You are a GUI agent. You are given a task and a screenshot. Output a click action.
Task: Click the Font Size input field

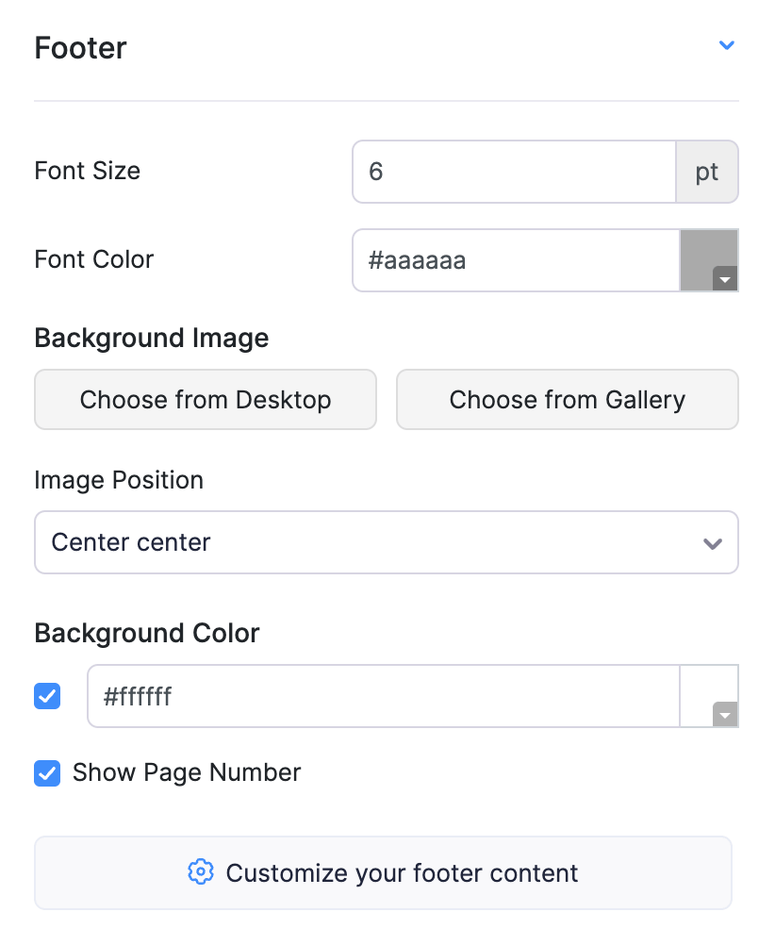pos(514,172)
